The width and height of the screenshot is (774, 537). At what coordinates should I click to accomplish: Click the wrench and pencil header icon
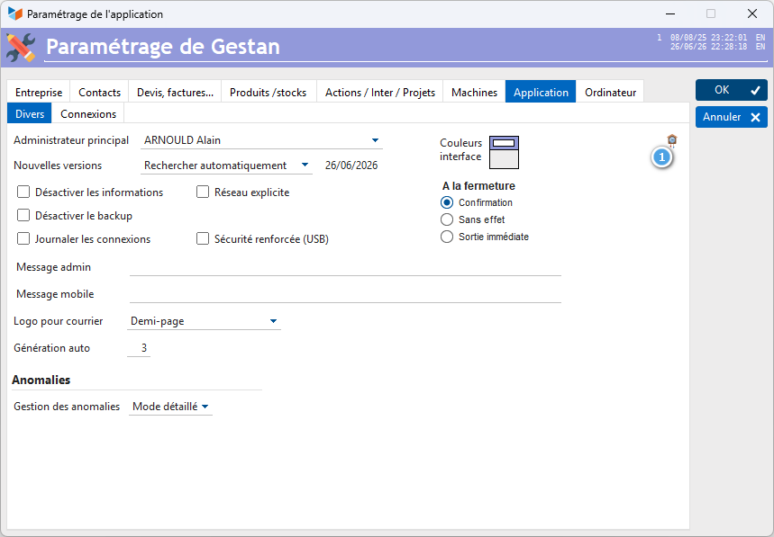[22, 48]
